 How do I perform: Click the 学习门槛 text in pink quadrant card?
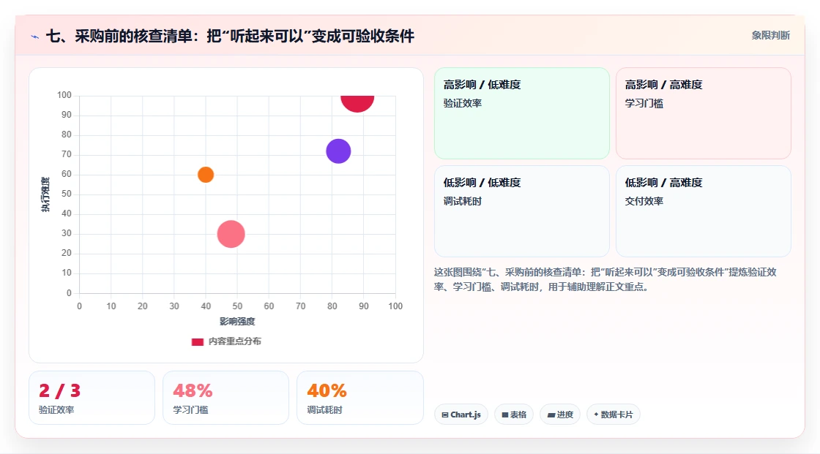click(644, 103)
